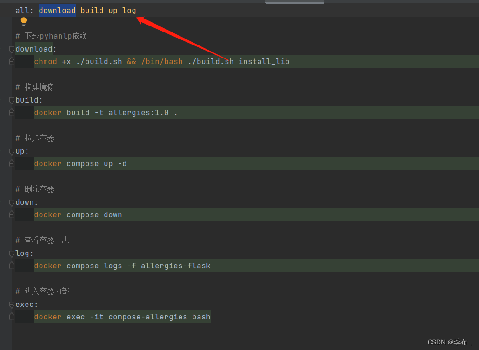Screen dimensions: 479x350
Task: Click the docker compose down command text
Action: tap(78, 214)
